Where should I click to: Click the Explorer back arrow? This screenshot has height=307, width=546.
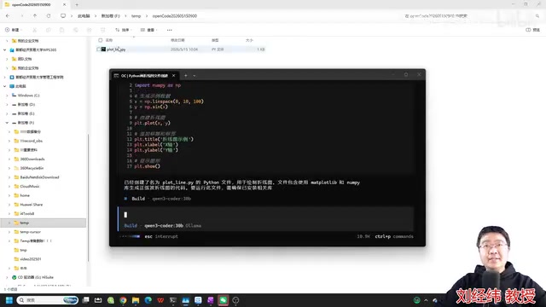pyautogui.click(x=8, y=16)
